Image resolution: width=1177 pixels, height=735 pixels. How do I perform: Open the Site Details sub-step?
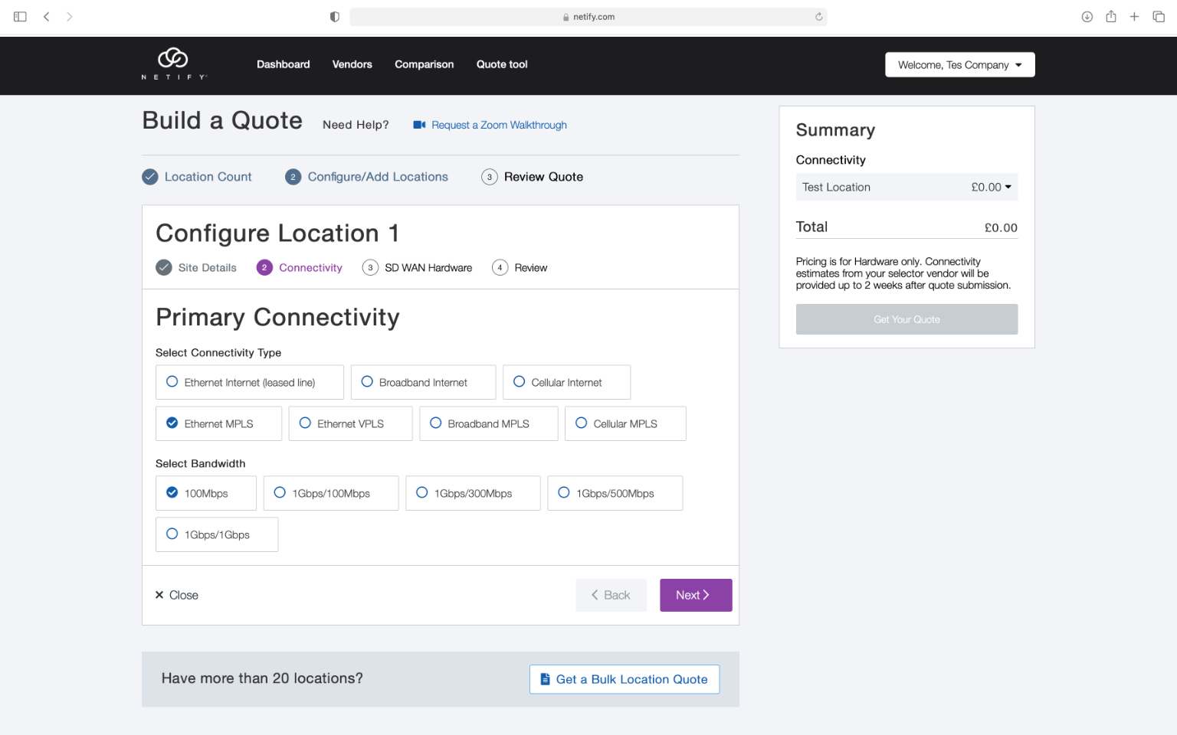(207, 267)
